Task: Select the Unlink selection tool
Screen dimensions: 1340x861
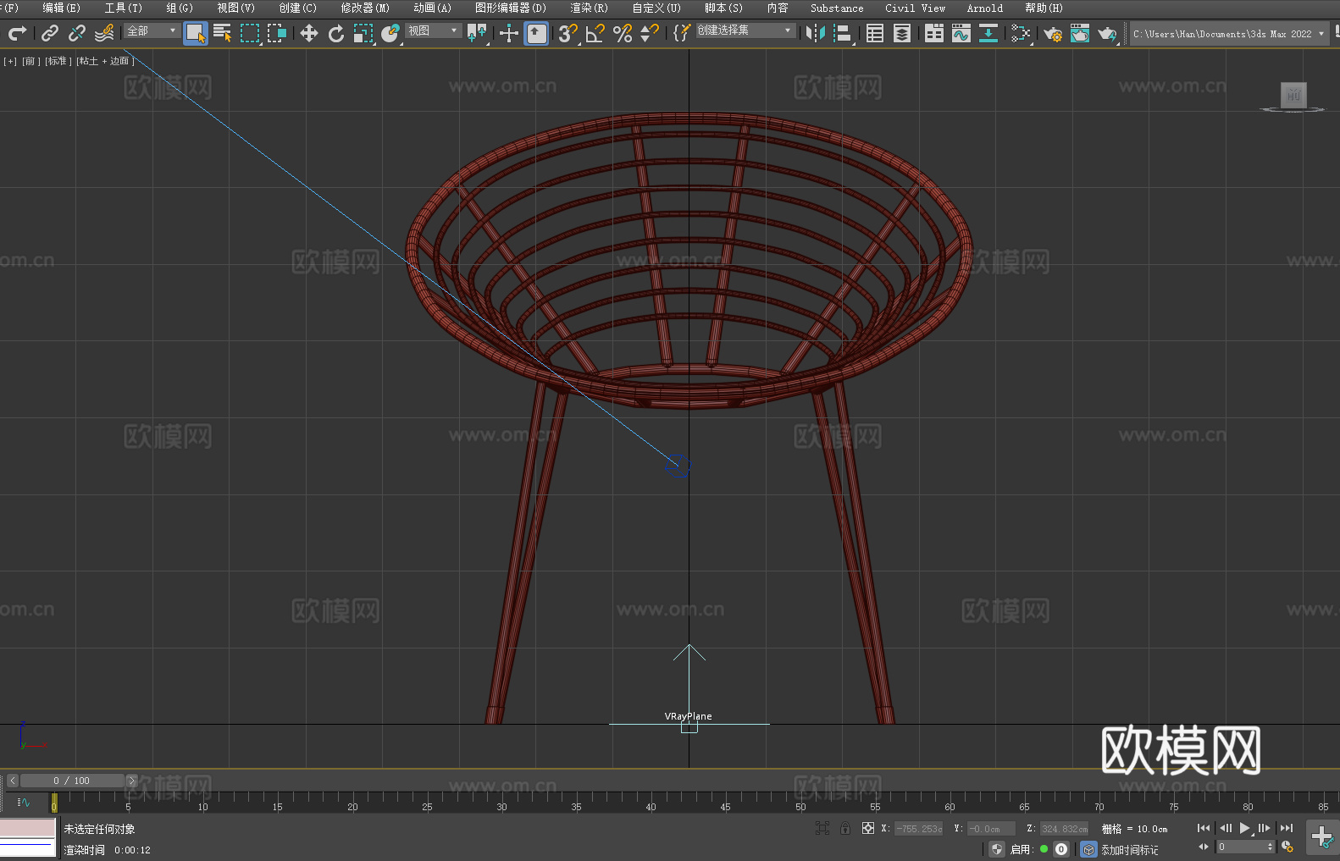Action: coord(77,33)
